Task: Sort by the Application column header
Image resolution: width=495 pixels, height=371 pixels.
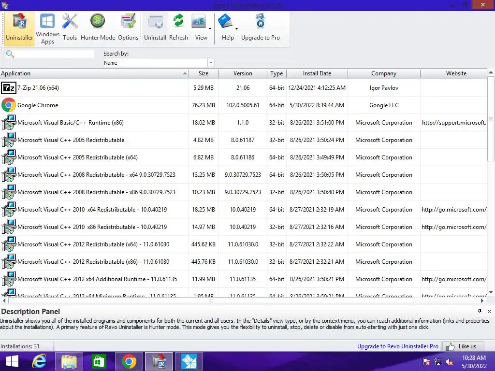Action: coord(94,73)
